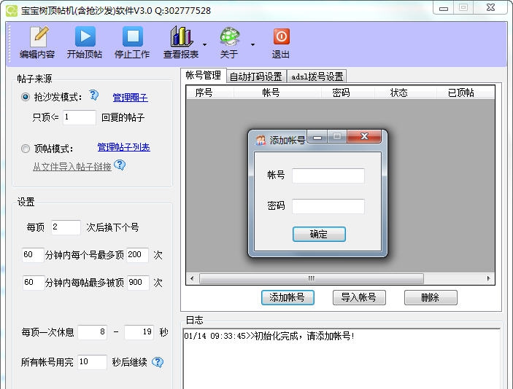The width and height of the screenshot is (513, 389).
Task: Focus minutes field before 分钟内每个号最多顶
Action: click(33, 255)
